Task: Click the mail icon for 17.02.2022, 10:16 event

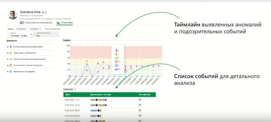Action: point(140,105)
